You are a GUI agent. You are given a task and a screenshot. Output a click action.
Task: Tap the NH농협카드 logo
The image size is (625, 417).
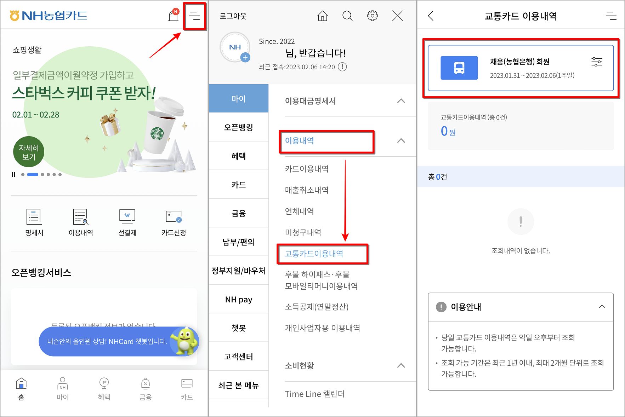click(x=49, y=16)
